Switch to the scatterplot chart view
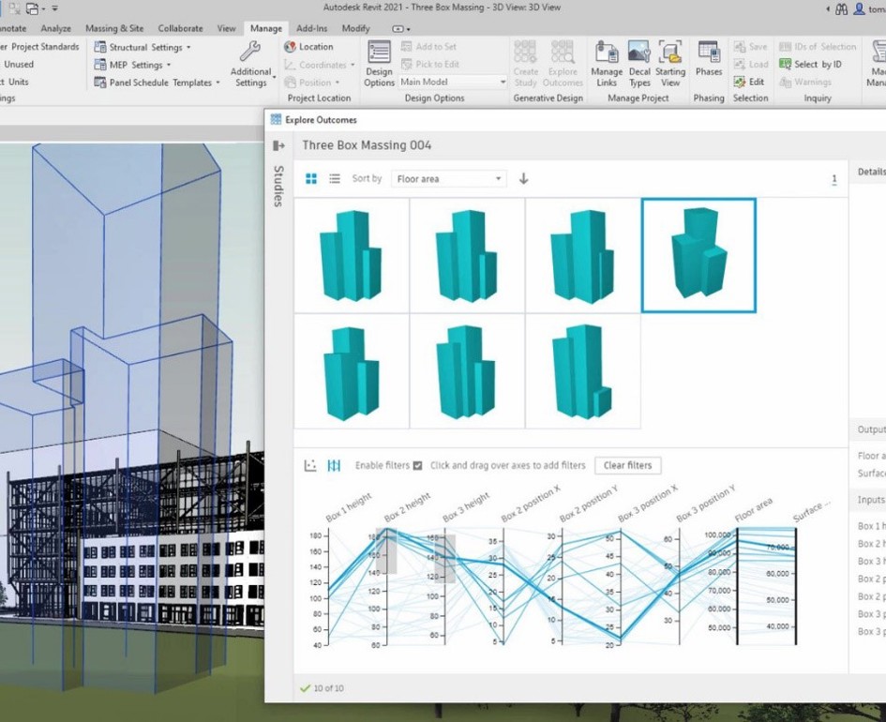This screenshot has height=722, width=886. tap(310, 465)
